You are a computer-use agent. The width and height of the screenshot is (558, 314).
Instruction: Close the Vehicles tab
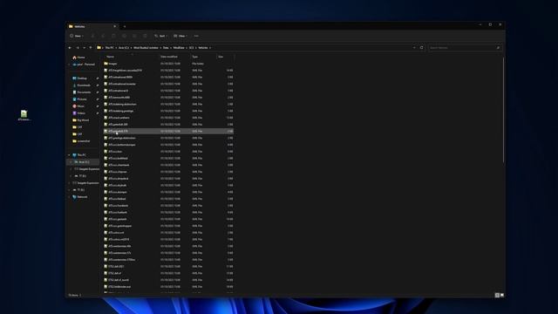(114, 26)
